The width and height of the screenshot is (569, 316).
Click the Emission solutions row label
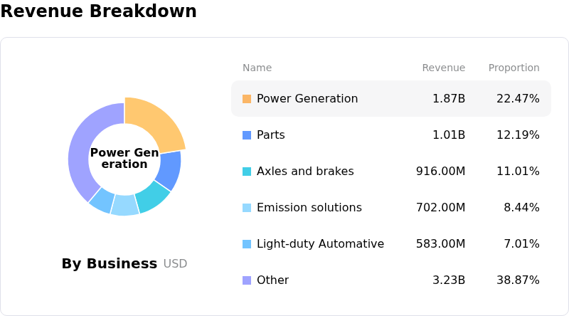(x=309, y=208)
